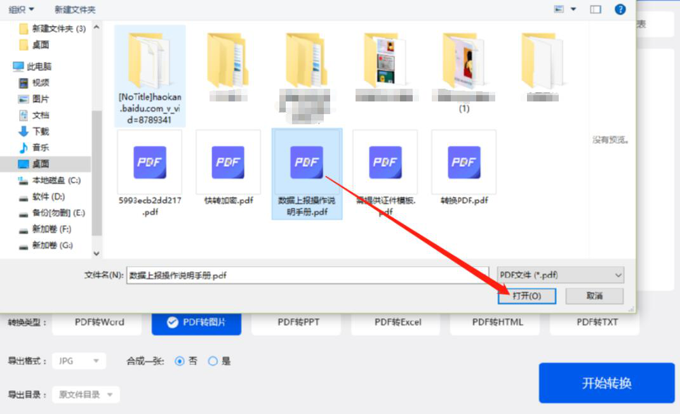Select folder labeled with (1)
This screenshot has width=680, height=414.
tap(463, 72)
